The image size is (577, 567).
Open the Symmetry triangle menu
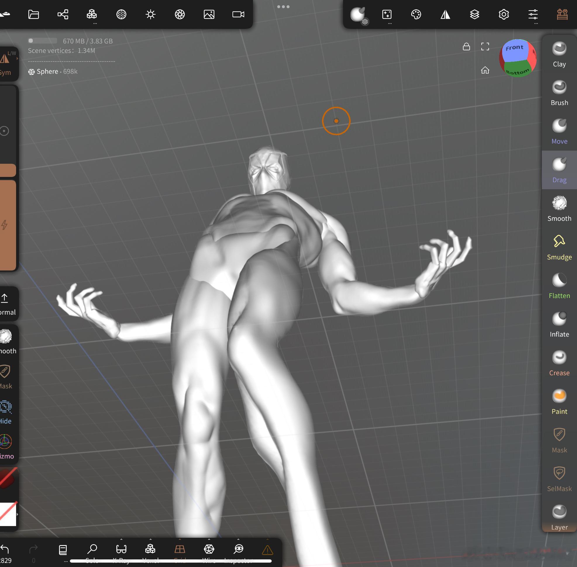pyautogui.click(x=445, y=14)
